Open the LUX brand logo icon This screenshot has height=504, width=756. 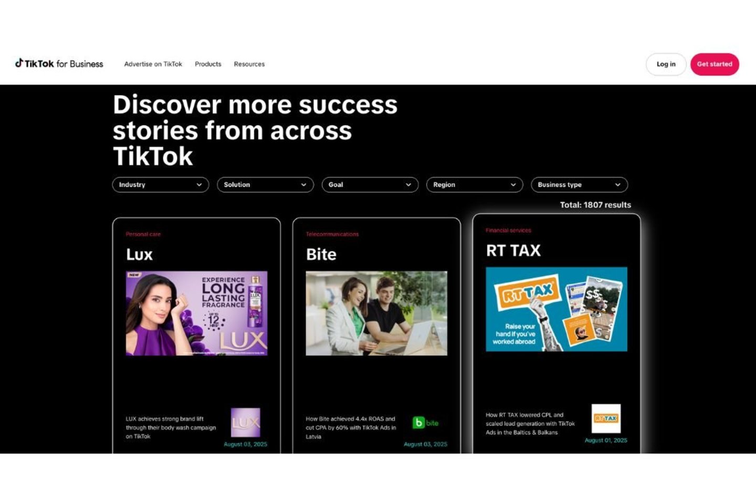click(246, 423)
